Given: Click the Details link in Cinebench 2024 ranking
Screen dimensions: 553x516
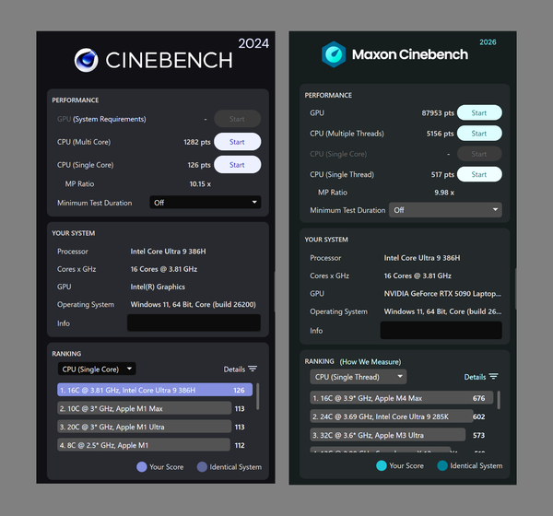Looking at the screenshot, I should (234, 369).
